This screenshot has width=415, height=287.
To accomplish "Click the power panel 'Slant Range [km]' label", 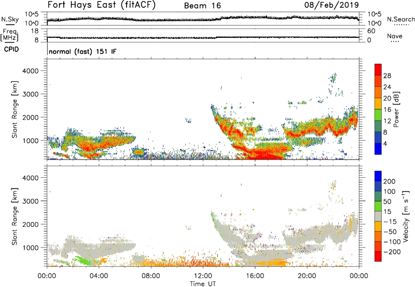I will pyautogui.click(x=15, y=109).
